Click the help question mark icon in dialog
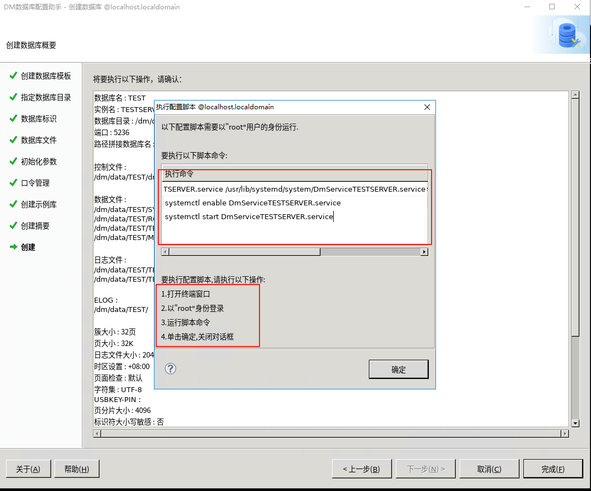 tap(170, 369)
